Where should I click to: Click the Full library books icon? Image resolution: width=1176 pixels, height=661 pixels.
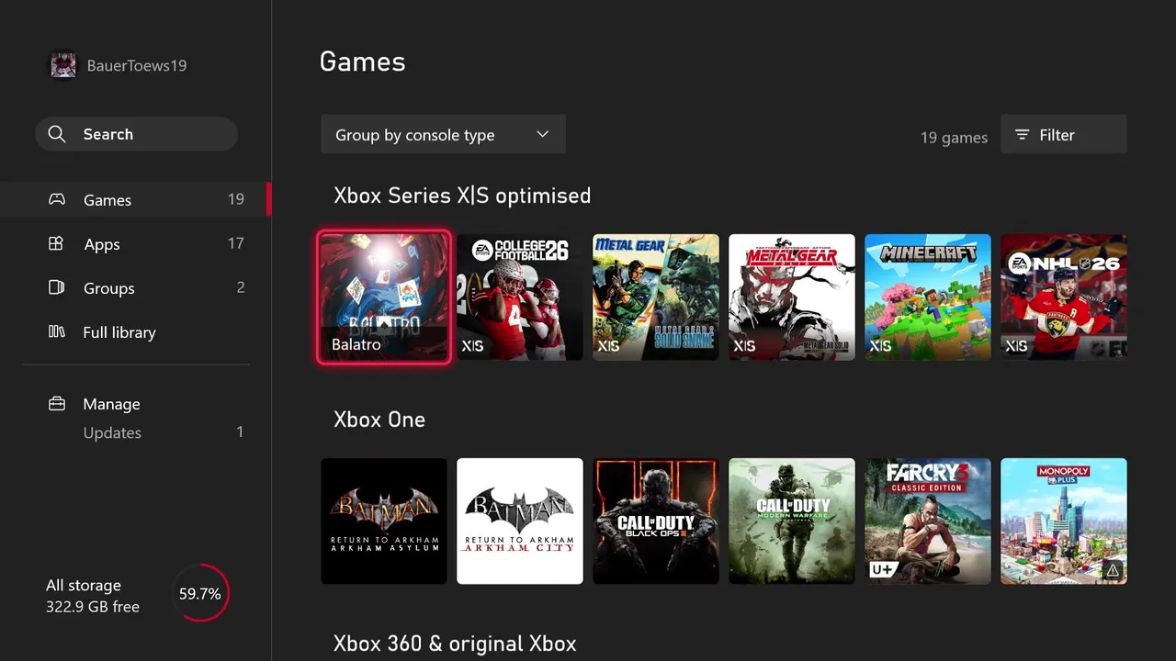[x=57, y=331]
